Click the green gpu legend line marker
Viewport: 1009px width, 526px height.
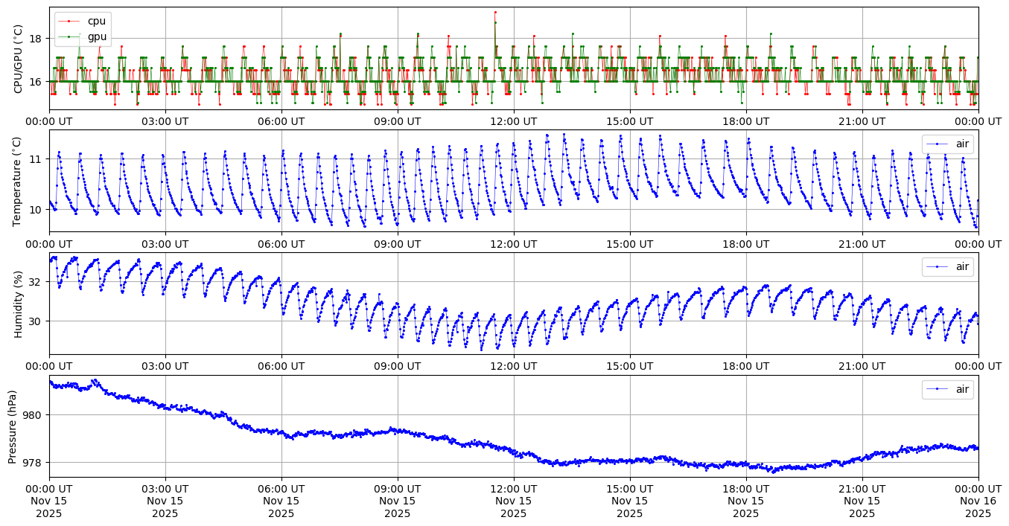click(69, 36)
